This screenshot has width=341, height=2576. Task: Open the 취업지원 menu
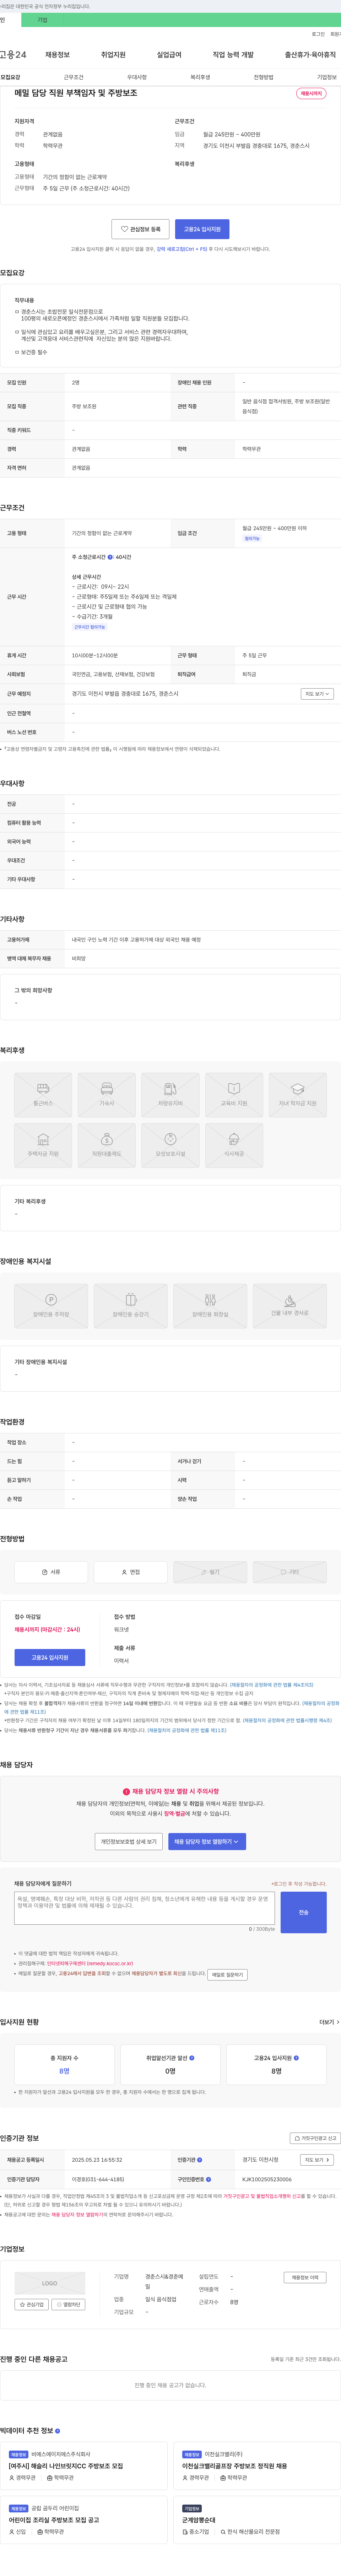pos(113,55)
